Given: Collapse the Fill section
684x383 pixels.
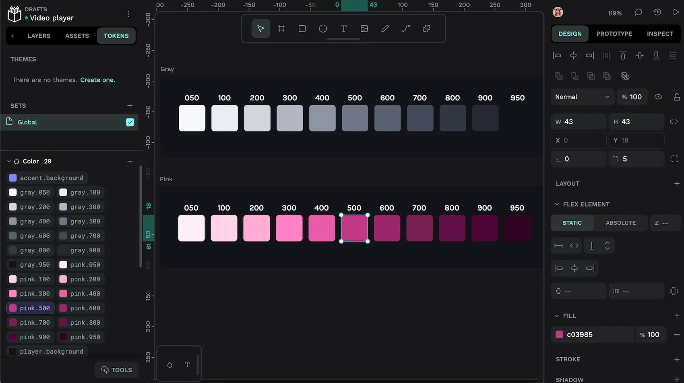Looking at the screenshot, I should click(x=557, y=316).
